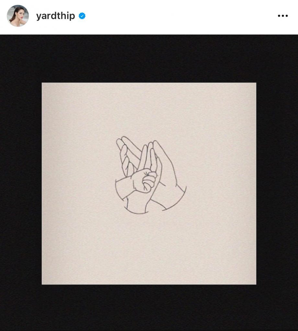Click the curved wrist arc under the hands
Image resolution: width=298 pixels, height=331 pixels.
tap(135, 212)
